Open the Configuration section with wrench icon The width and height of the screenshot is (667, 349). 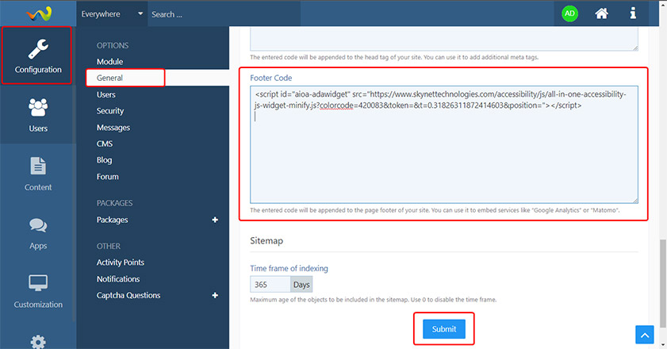click(37, 56)
